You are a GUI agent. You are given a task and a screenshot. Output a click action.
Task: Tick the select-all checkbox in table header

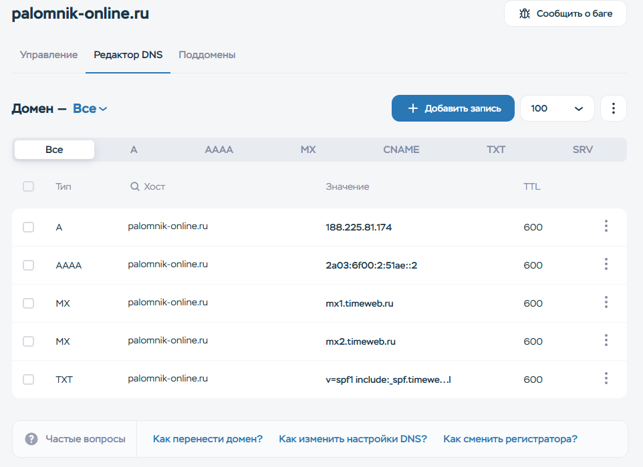pos(28,186)
